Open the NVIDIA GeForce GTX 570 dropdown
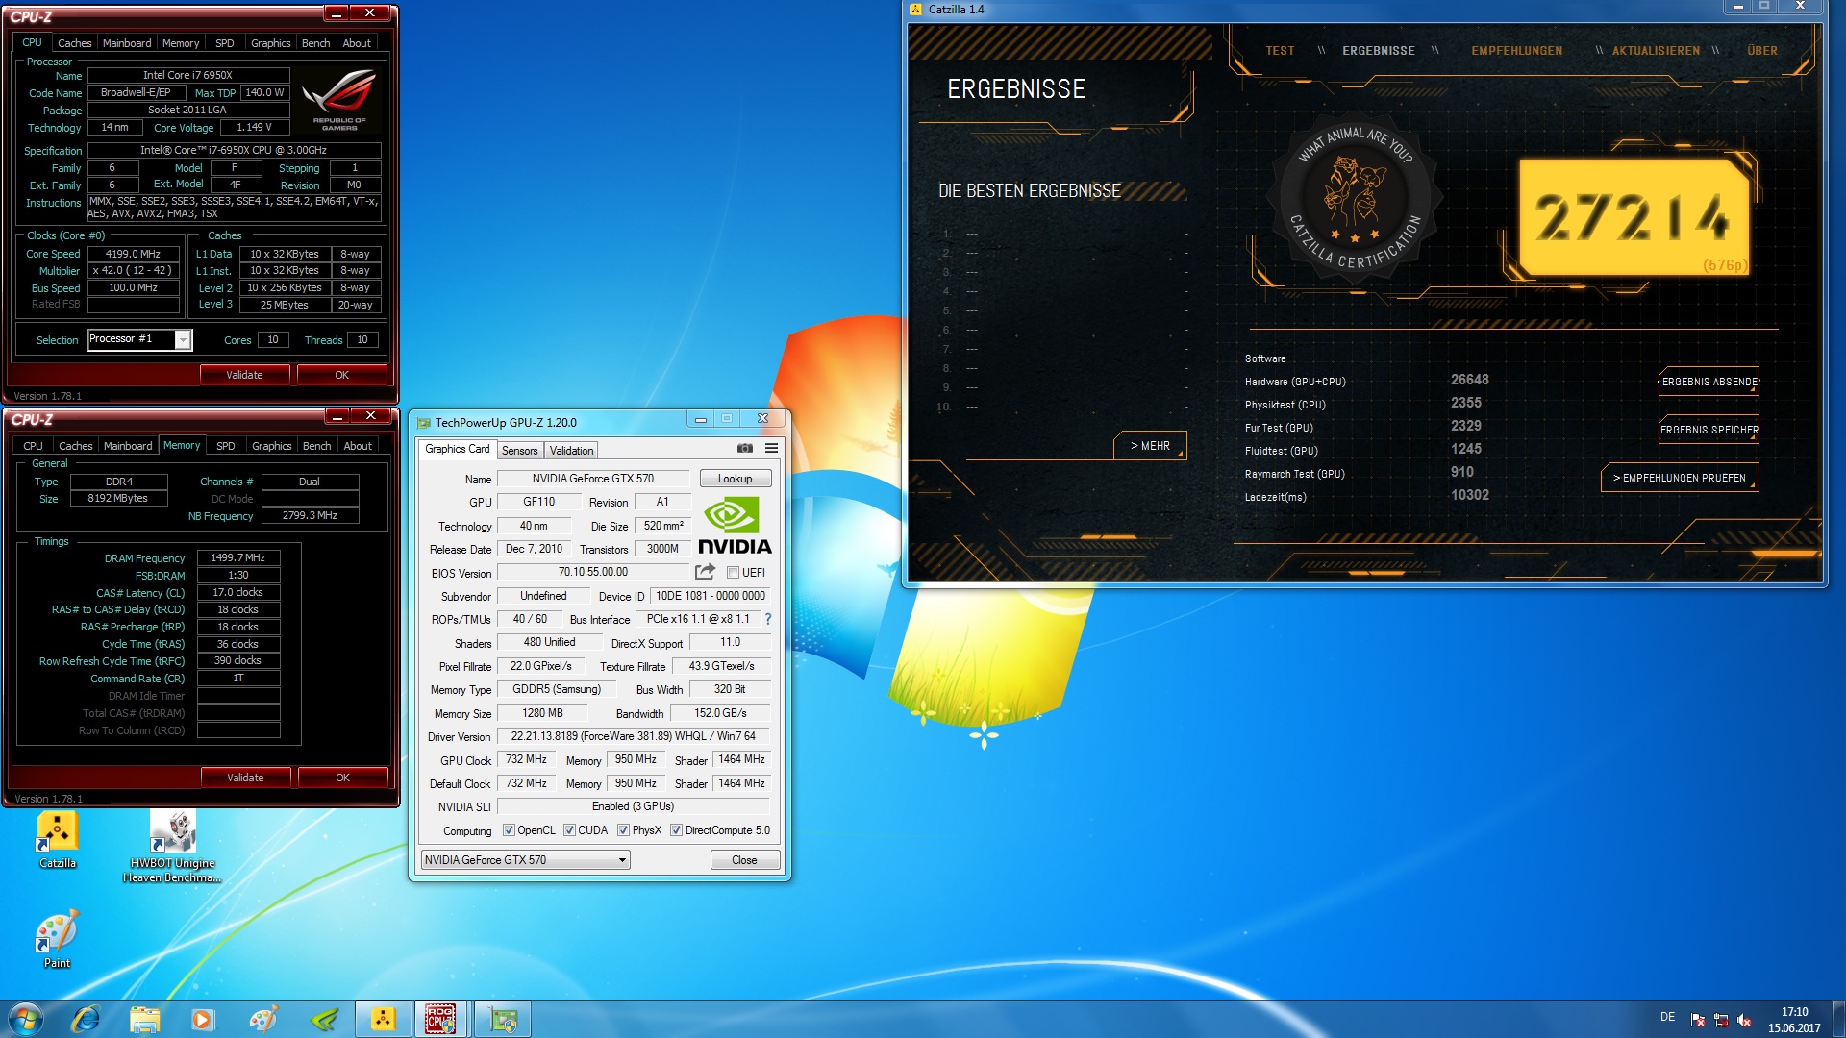 526,860
